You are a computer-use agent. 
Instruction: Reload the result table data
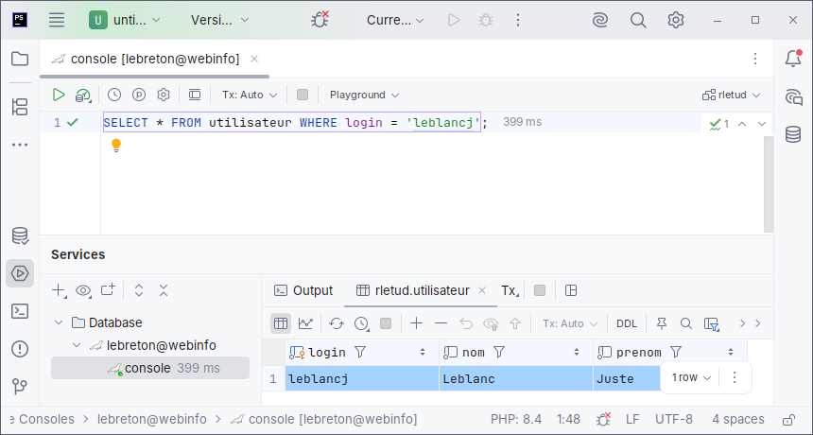click(337, 323)
